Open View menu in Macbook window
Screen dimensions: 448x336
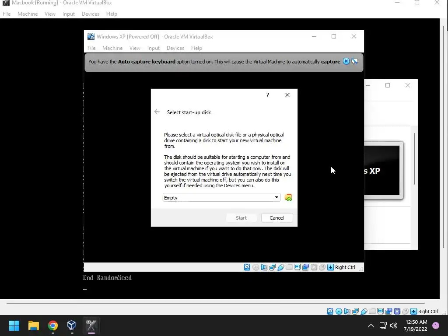[x=50, y=14]
